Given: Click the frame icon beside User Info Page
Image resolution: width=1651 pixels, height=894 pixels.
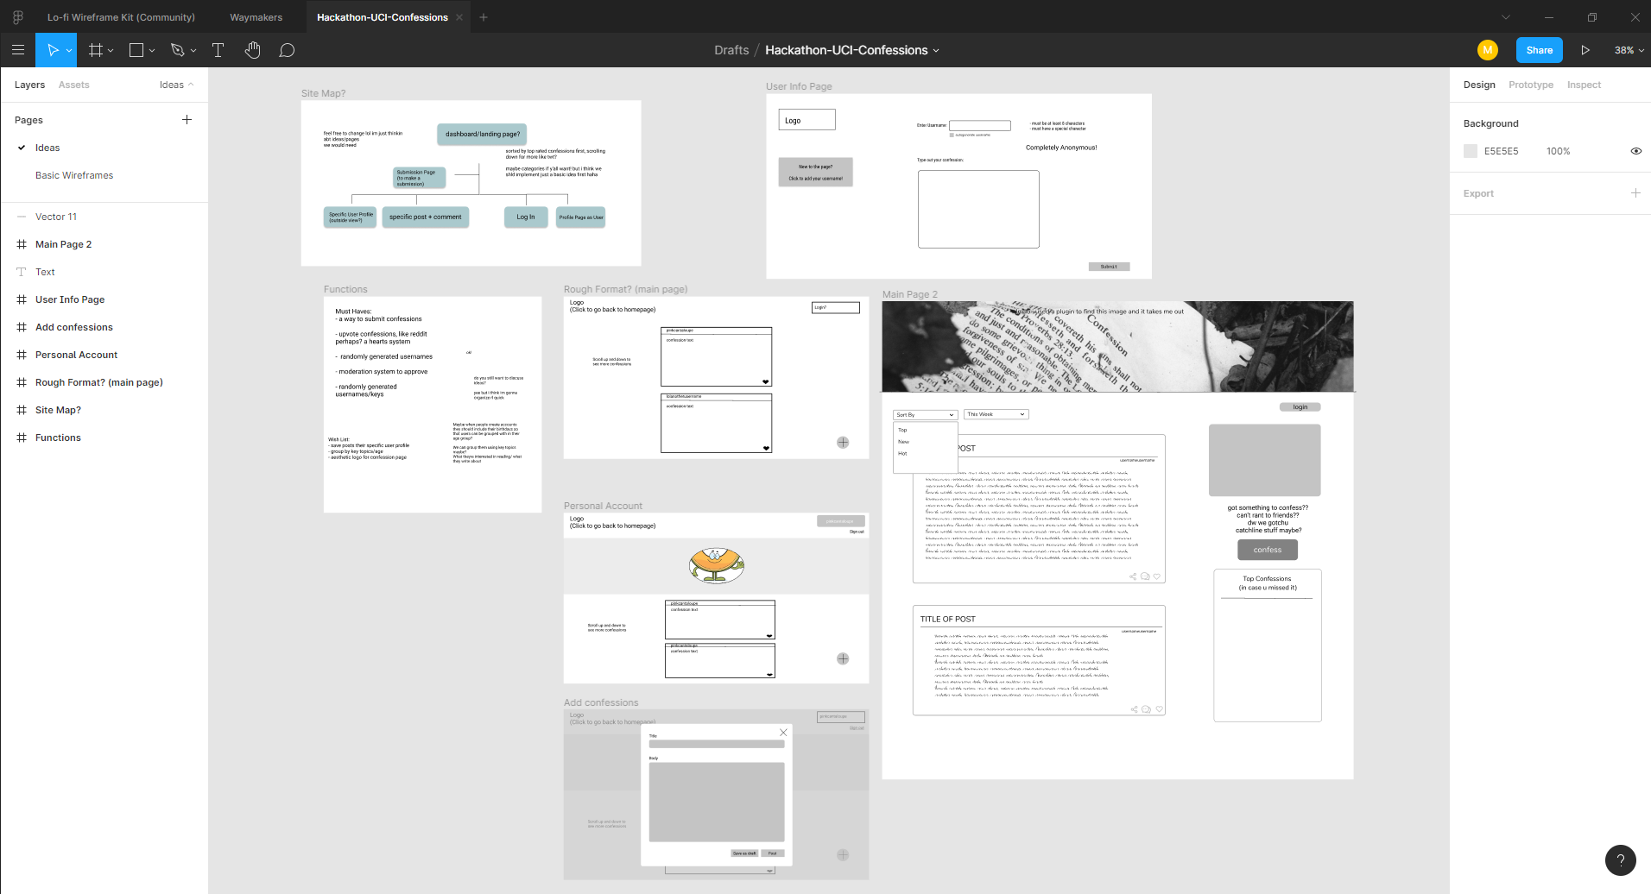Looking at the screenshot, I should coord(22,299).
